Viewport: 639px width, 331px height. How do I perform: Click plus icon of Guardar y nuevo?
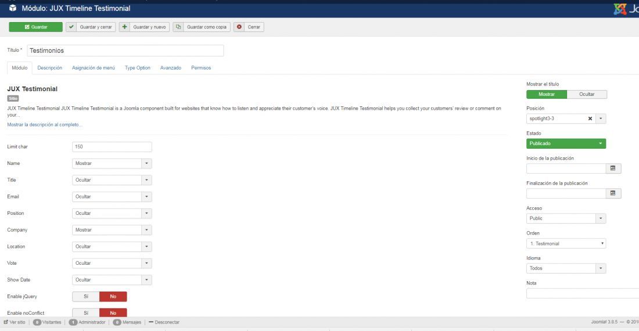coord(124,27)
